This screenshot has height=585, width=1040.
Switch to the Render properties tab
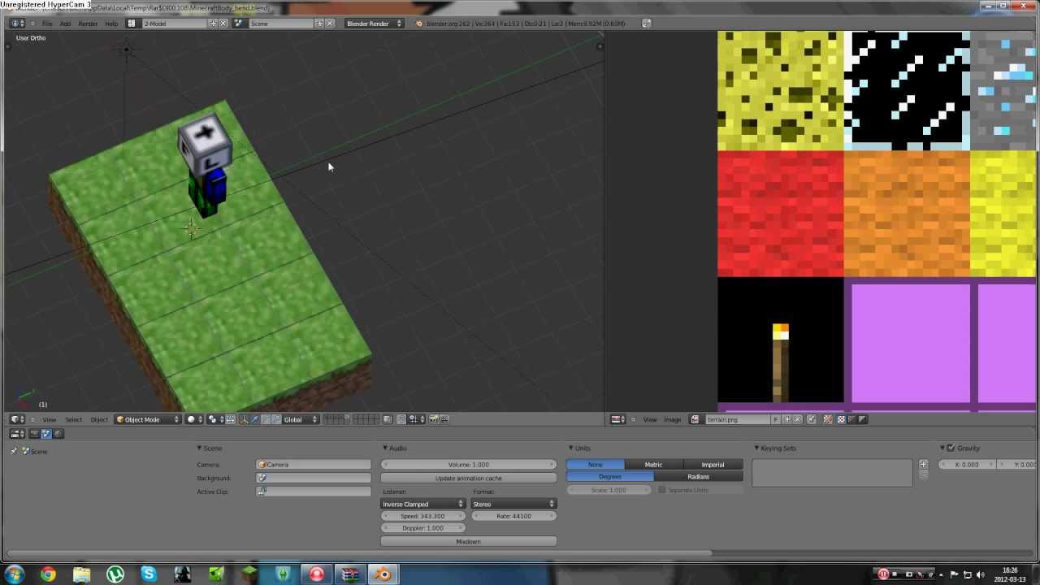tap(34, 434)
